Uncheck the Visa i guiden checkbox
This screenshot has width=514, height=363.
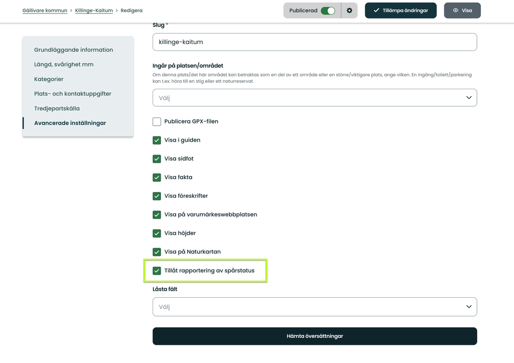click(157, 140)
